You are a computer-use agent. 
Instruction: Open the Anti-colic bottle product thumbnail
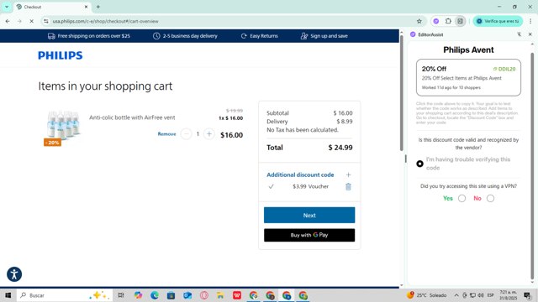coord(62,127)
